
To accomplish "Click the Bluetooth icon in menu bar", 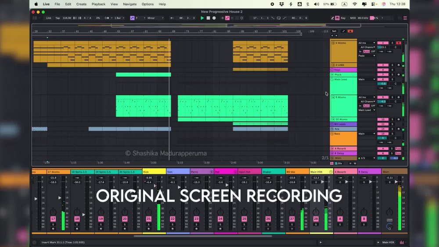I will pos(308,4).
